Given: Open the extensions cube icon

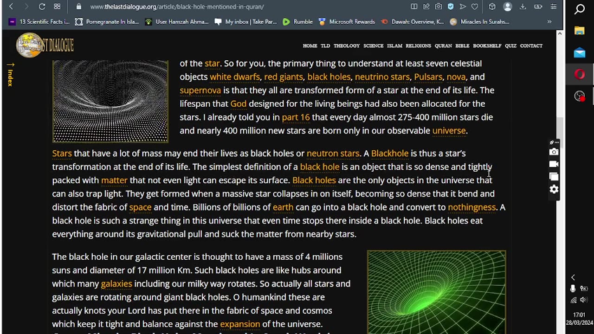Looking at the screenshot, I should point(492,6).
